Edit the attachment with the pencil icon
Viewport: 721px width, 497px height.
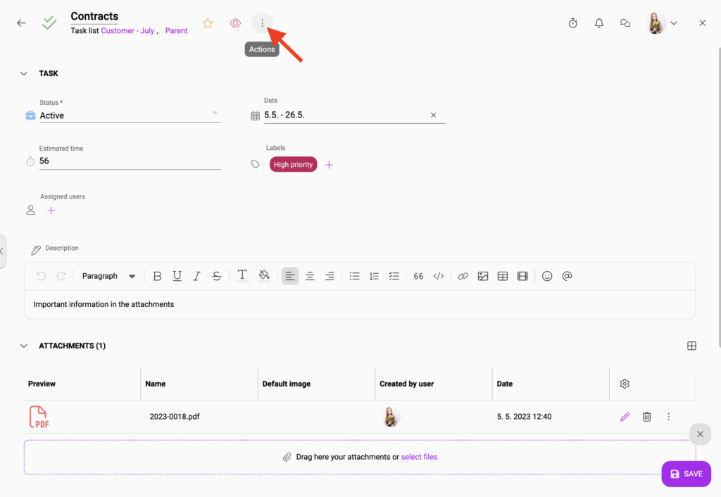625,416
